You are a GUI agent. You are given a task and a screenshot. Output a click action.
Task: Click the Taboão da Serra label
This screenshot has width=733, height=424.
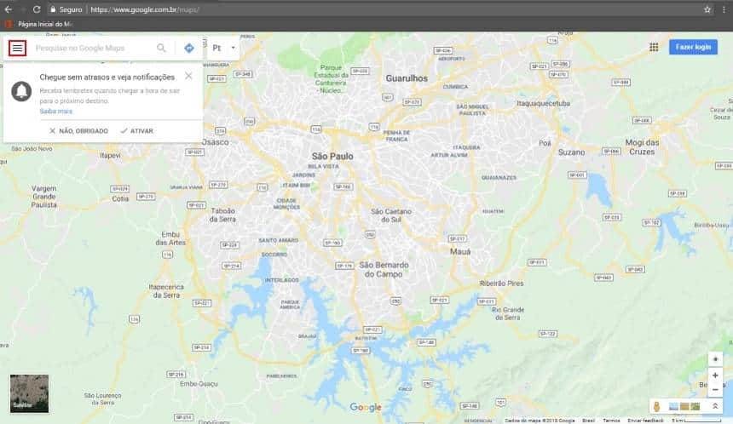click(222, 215)
